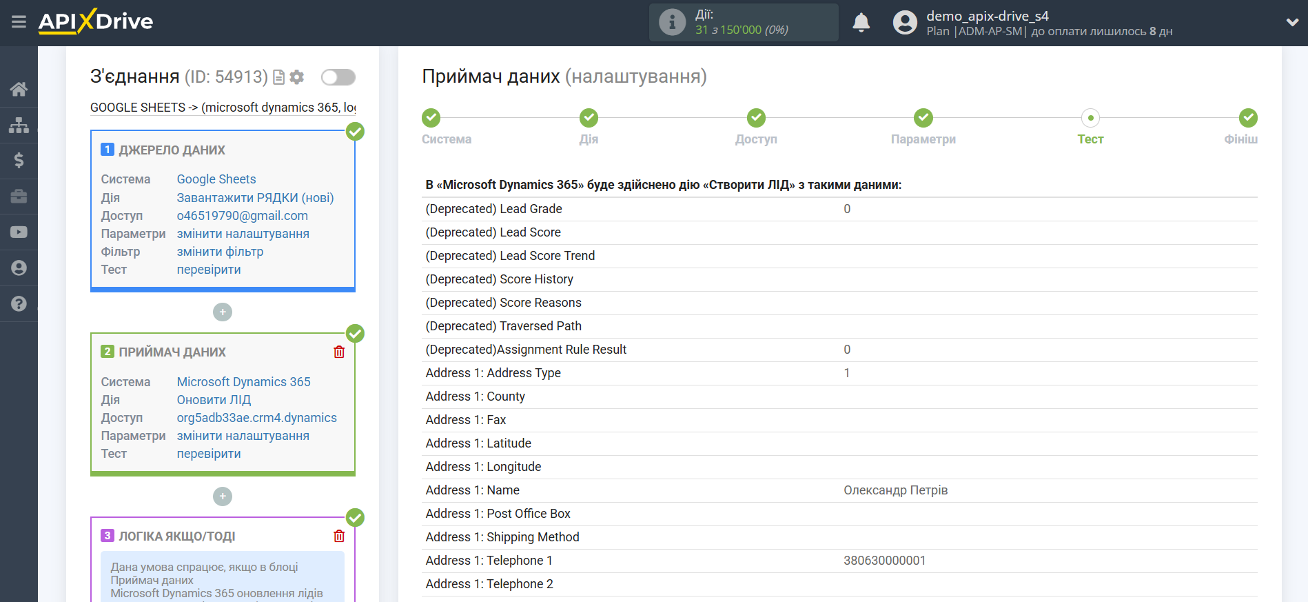Click the logic block checkmark badge
Image resolution: width=1308 pixels, height=602 pixels.
[x=355, y=517]
